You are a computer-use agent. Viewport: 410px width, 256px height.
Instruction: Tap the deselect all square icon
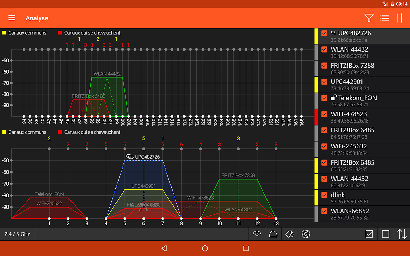(385, 234)
